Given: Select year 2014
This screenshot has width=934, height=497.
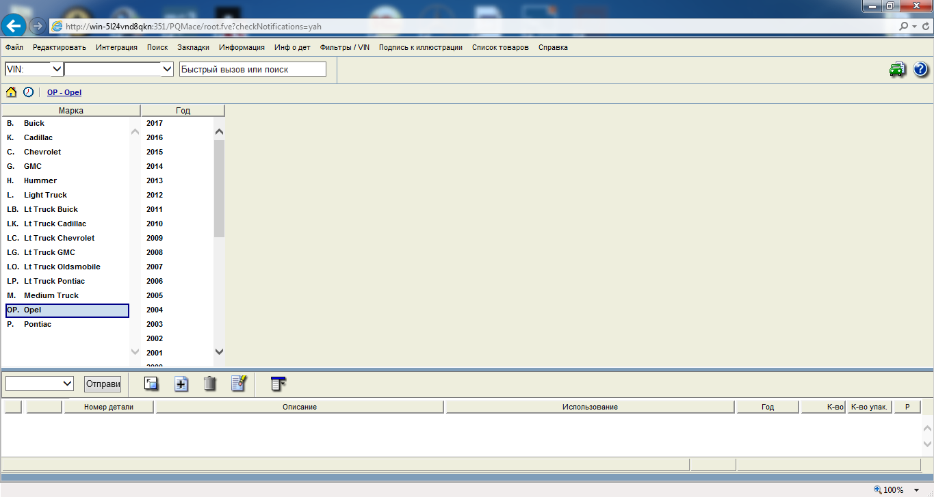Looking at the screenshot, I should pos(155,166).
